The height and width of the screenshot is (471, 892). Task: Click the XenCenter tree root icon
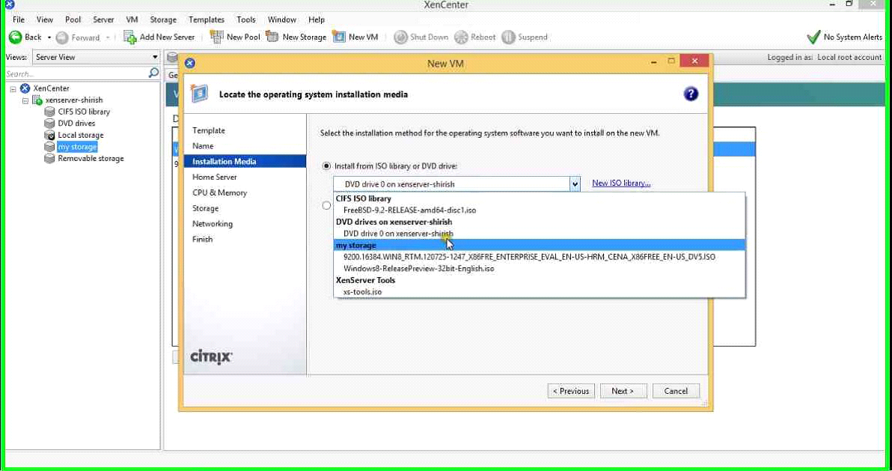(x=25, y=88)
